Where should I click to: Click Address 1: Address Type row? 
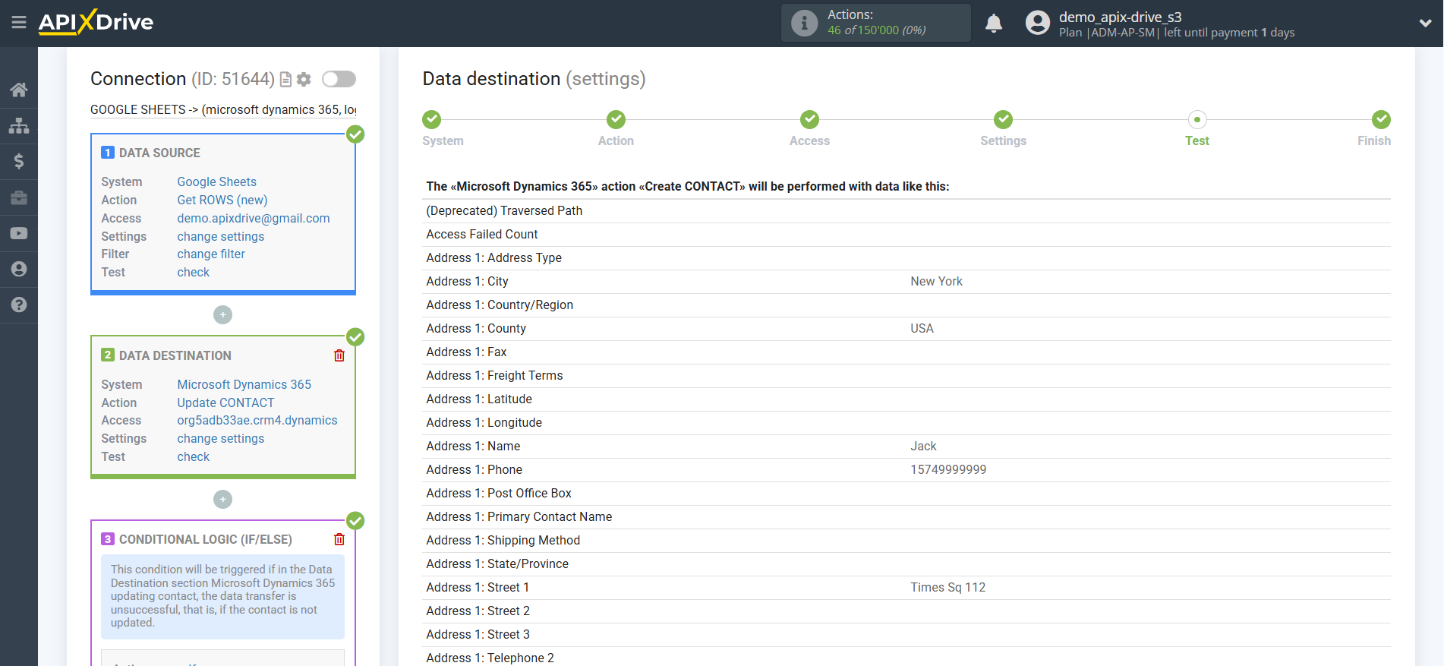coord(906,257)
